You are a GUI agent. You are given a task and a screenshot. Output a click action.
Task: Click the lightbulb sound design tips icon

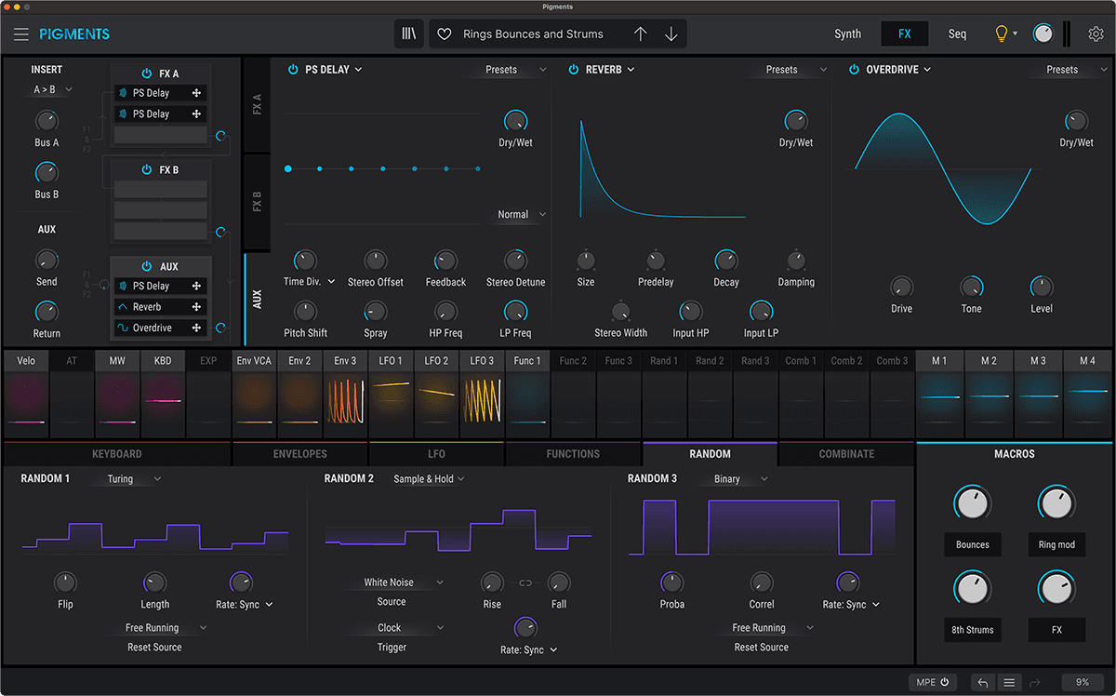tap(1002, 34)
